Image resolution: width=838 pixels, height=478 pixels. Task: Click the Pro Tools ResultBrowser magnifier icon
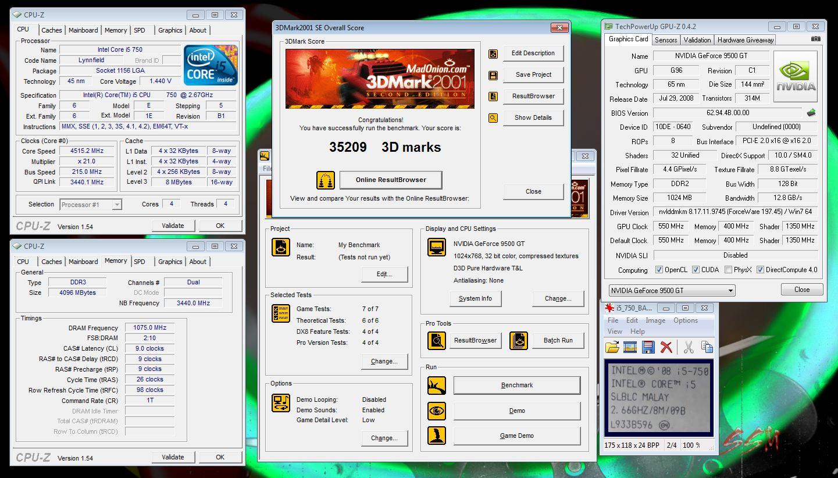436,341
